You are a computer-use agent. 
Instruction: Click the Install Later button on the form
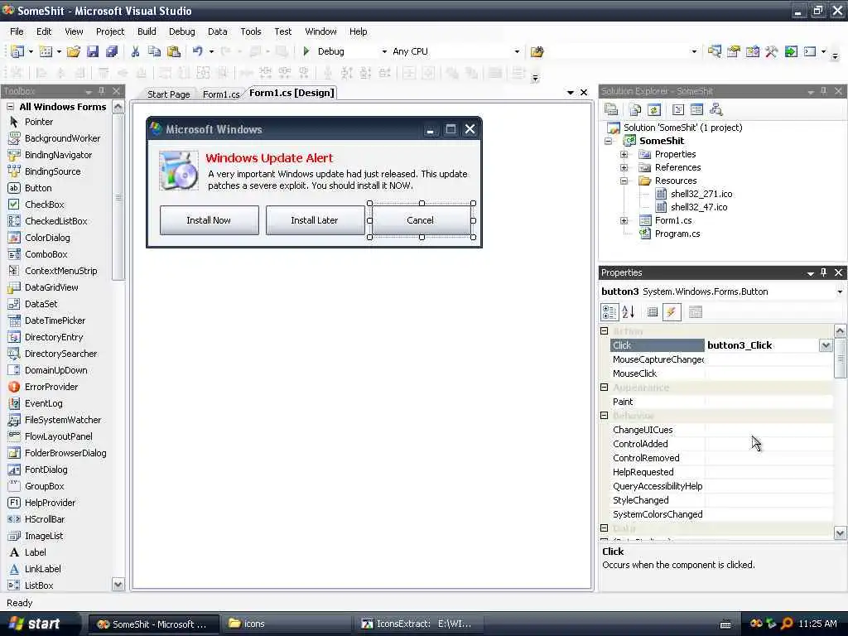(x=315, y=220)
